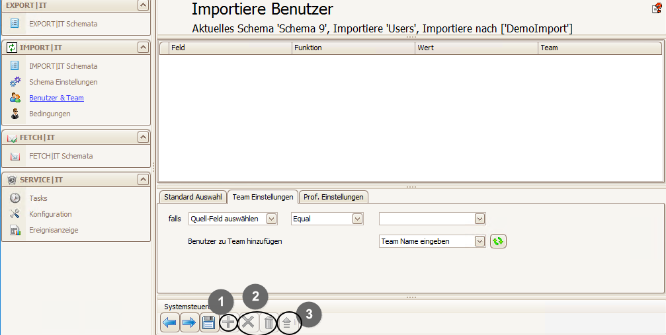The width and height of the screenshot is (666, 335).
Task: Click the IMPORT|IT Schemata list icon
Action: click(x=14, y=66)
